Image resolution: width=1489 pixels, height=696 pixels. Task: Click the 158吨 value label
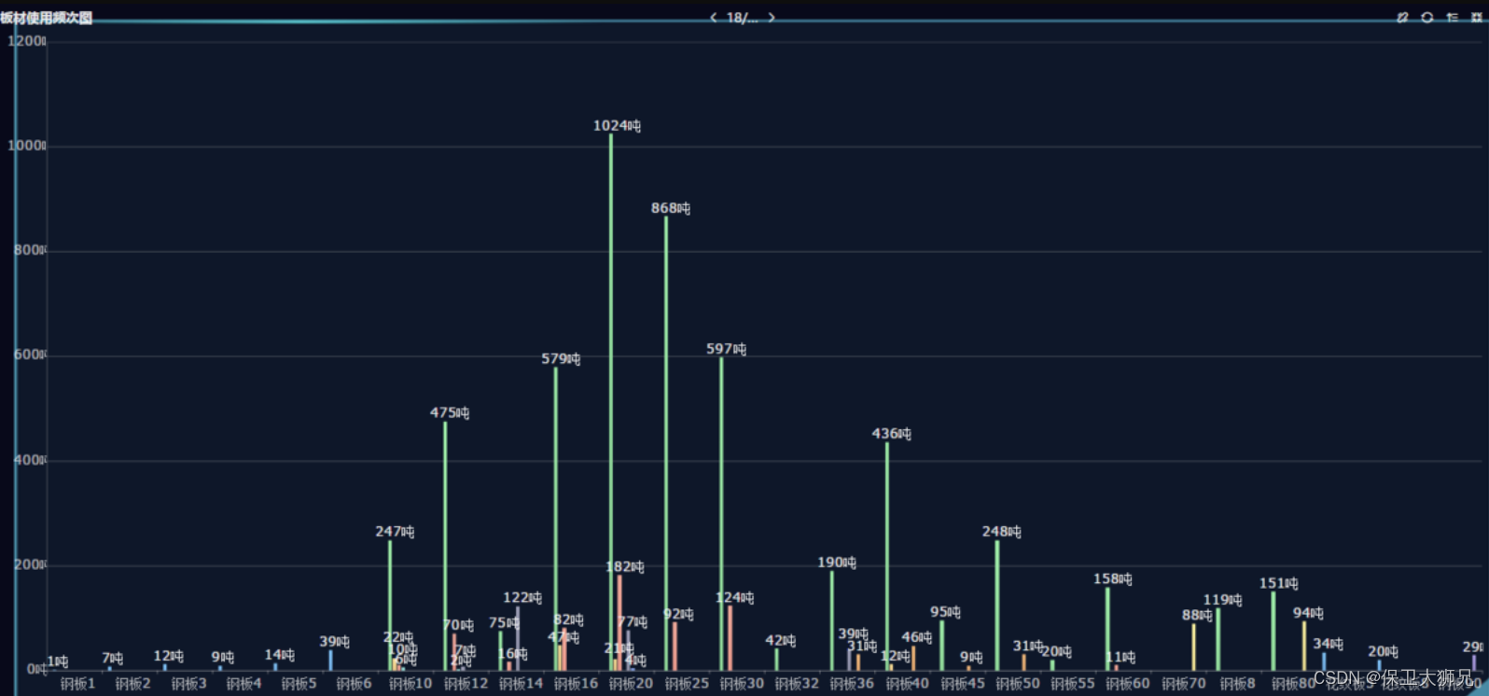pyautogui.click(x=1112, y=579)
